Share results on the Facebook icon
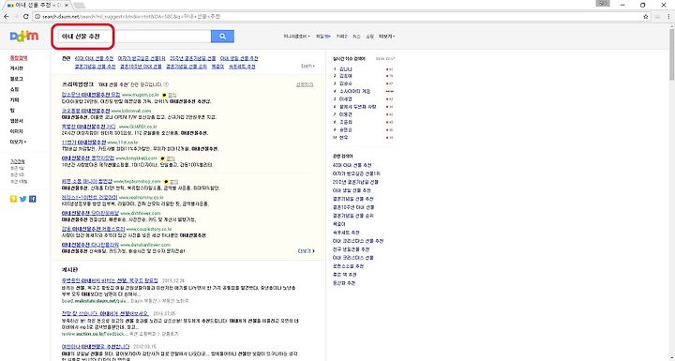The width and height of the screenshot is (675, 361). point(33,199)
